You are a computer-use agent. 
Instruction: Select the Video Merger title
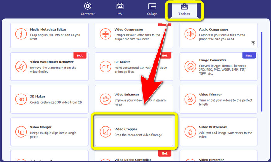click(41, 127)
